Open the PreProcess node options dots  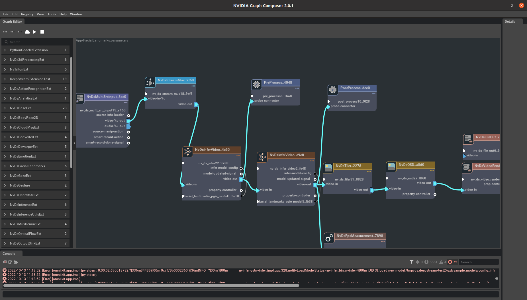click(297, 88)
